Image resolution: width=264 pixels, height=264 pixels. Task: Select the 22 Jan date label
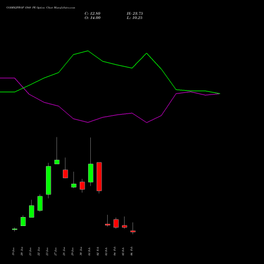pos(39,251)
